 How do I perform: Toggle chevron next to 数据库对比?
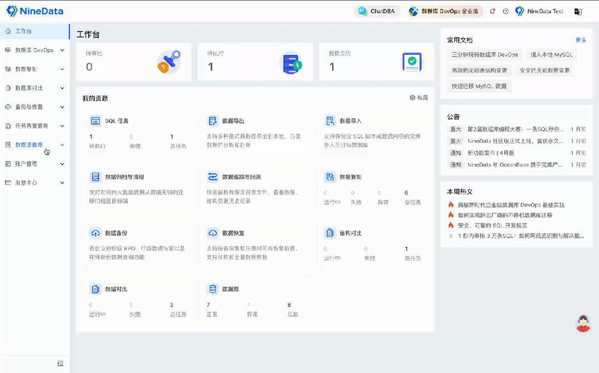(62, 88)
